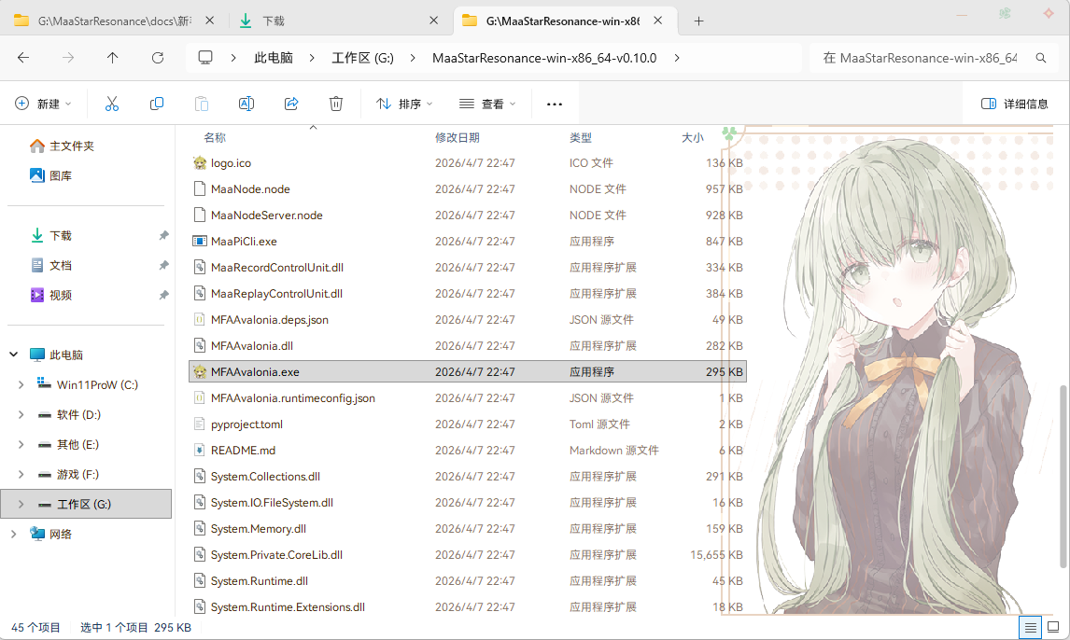Click the Delete trash can icon
Viewport: 1070px width, 640px height.
coord(336,104)
